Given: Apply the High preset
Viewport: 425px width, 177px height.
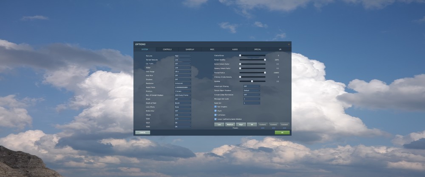Looking at the screenshot, I should click(x=241, y=124).
